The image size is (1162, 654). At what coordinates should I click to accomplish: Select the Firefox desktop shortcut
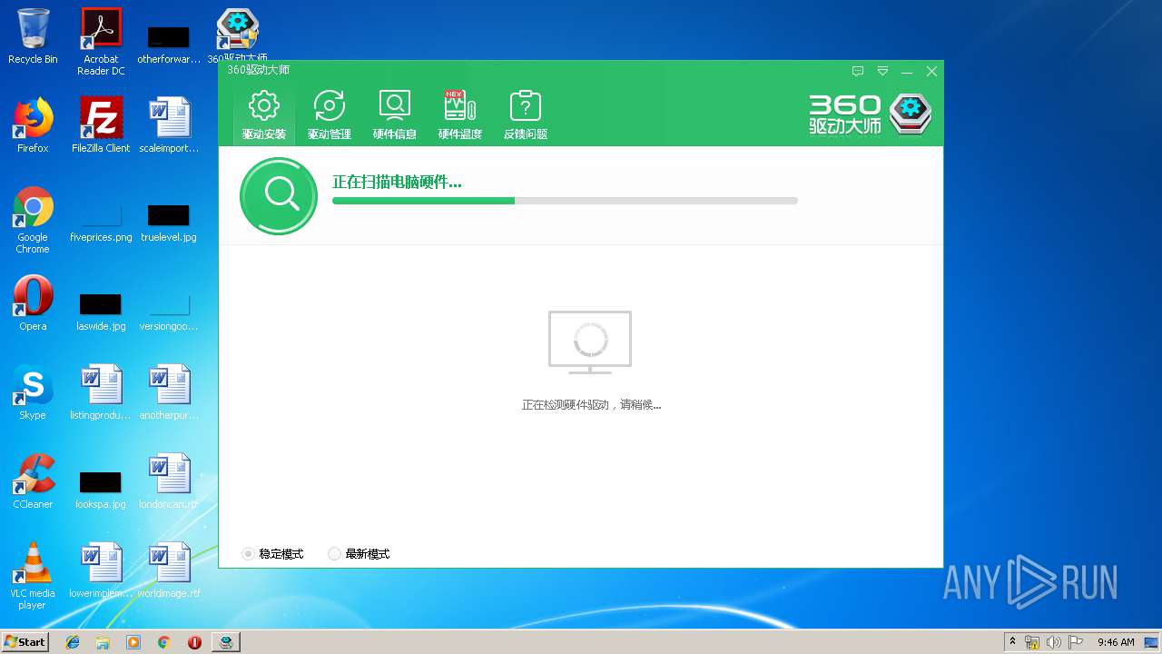[x=33, y=125]
